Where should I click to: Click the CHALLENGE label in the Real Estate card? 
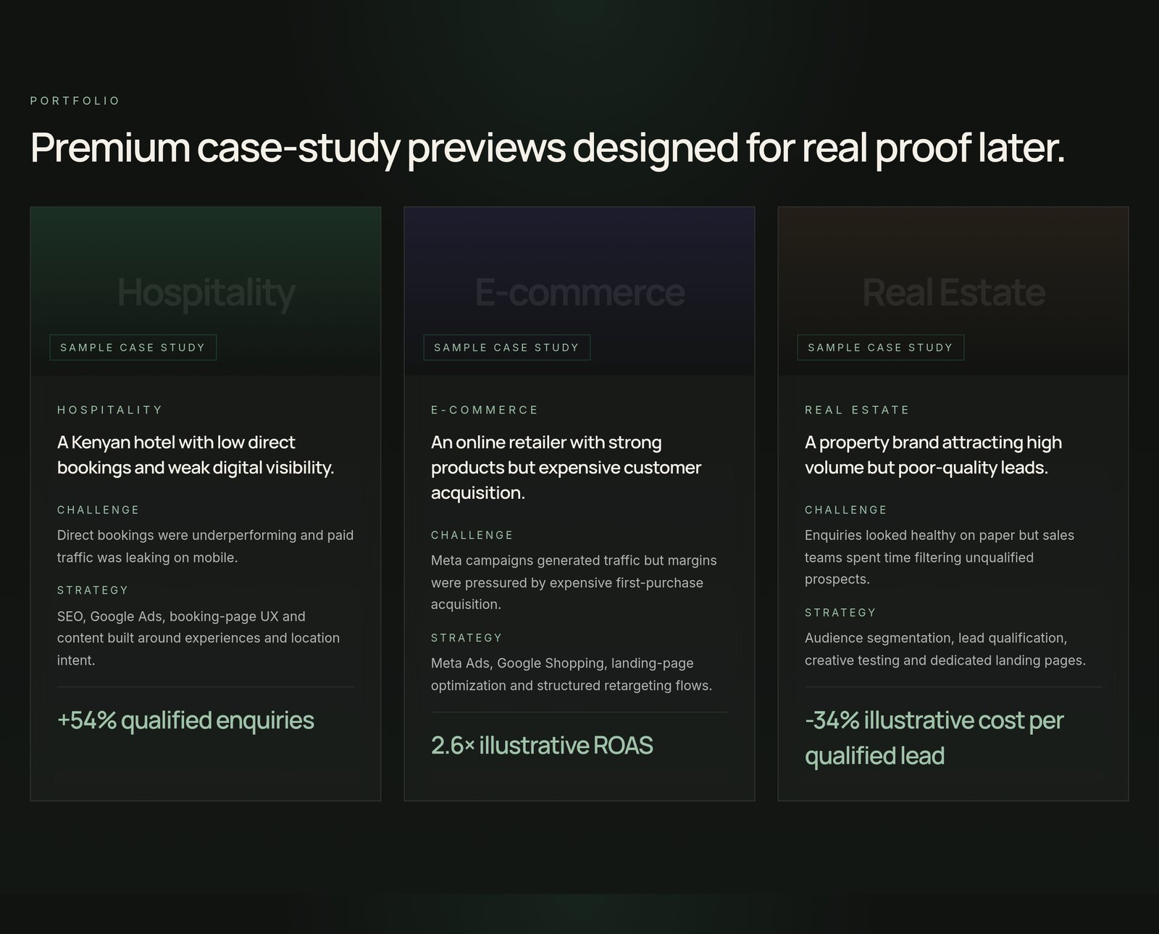click(846, 510)
